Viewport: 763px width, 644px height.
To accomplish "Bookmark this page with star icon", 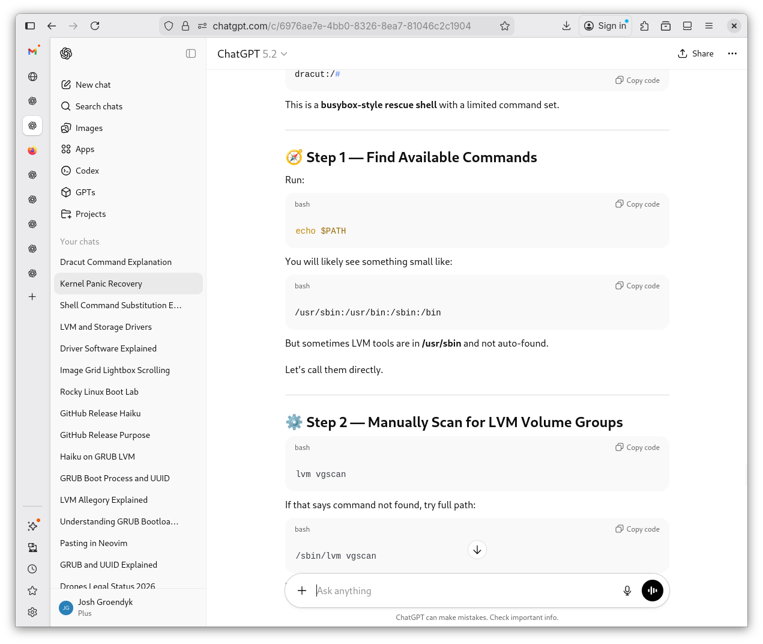I will pos(505,26).
